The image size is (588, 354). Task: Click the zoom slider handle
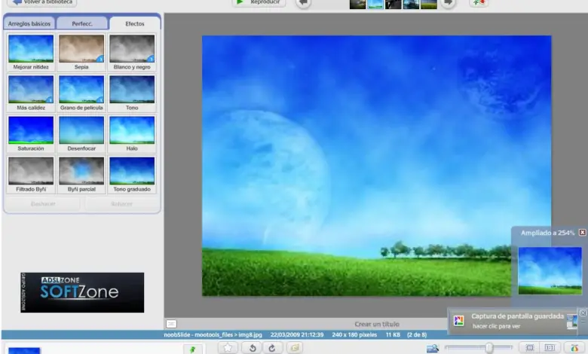[x=488, y=348]
